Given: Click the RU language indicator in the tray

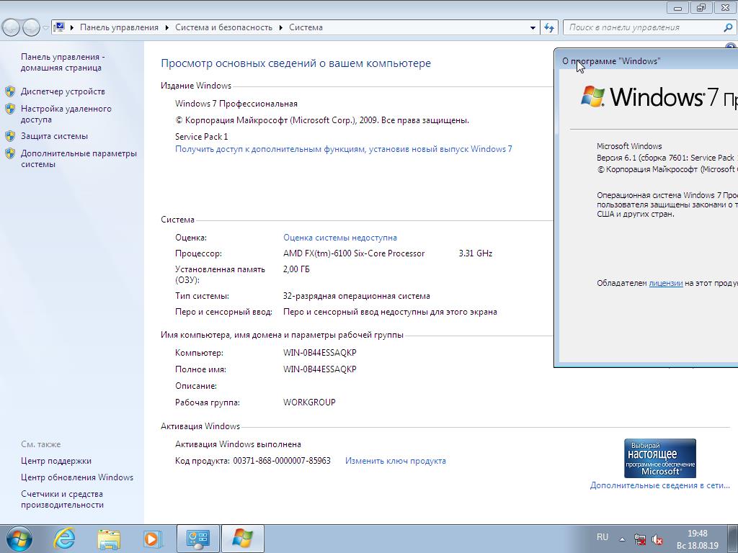Looking at the screenshot, I should point(603,536).
